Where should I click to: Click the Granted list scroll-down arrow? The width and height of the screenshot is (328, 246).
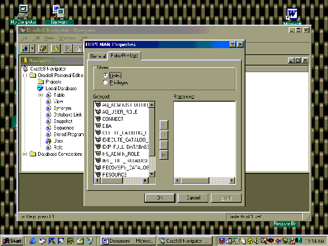(x=152, y=174)
